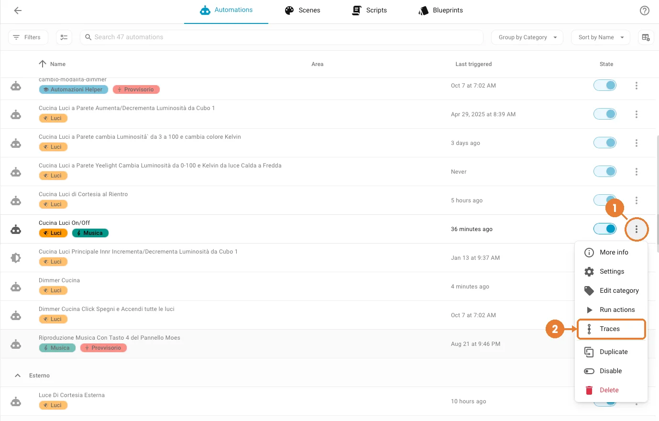Open Sort by Name dropdown
This screenshot has width=659, height=421.
click(x=601, y=37)
